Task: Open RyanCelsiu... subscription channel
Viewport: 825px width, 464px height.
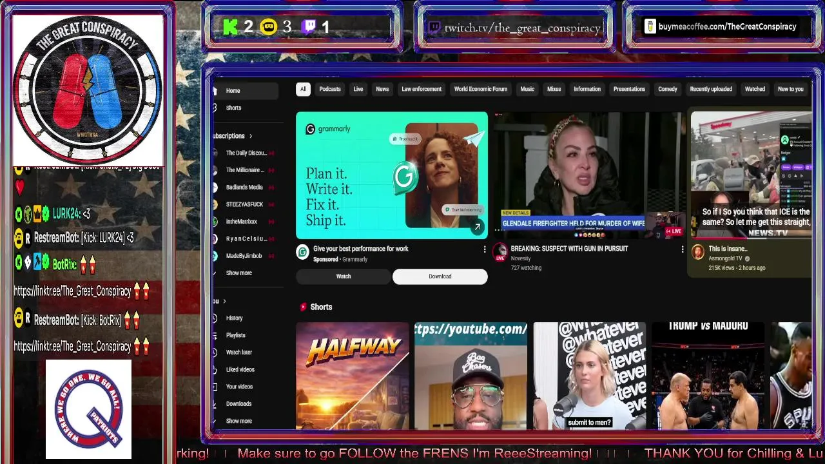Action: tap(245, 238)
